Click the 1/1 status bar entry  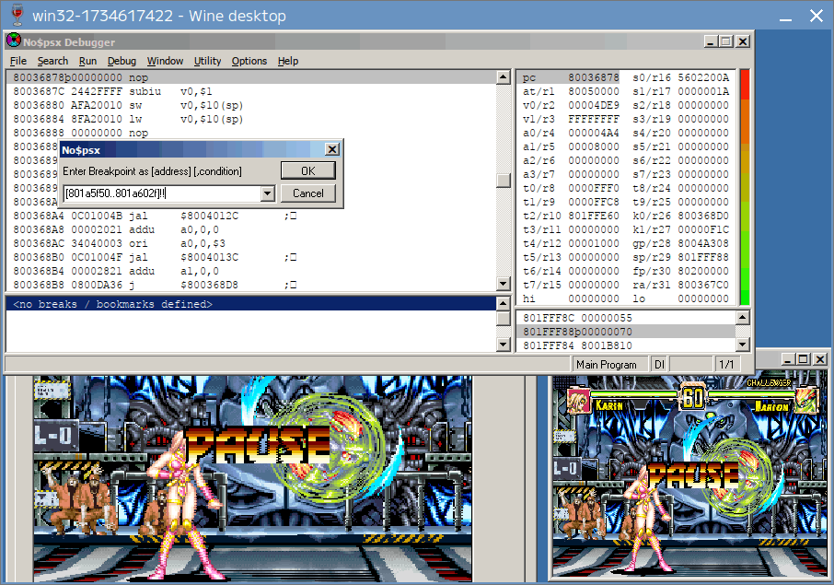726,365
